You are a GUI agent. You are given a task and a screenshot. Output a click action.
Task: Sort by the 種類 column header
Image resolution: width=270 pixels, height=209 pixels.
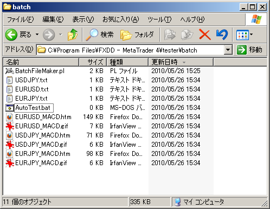[x=127, y=62]
